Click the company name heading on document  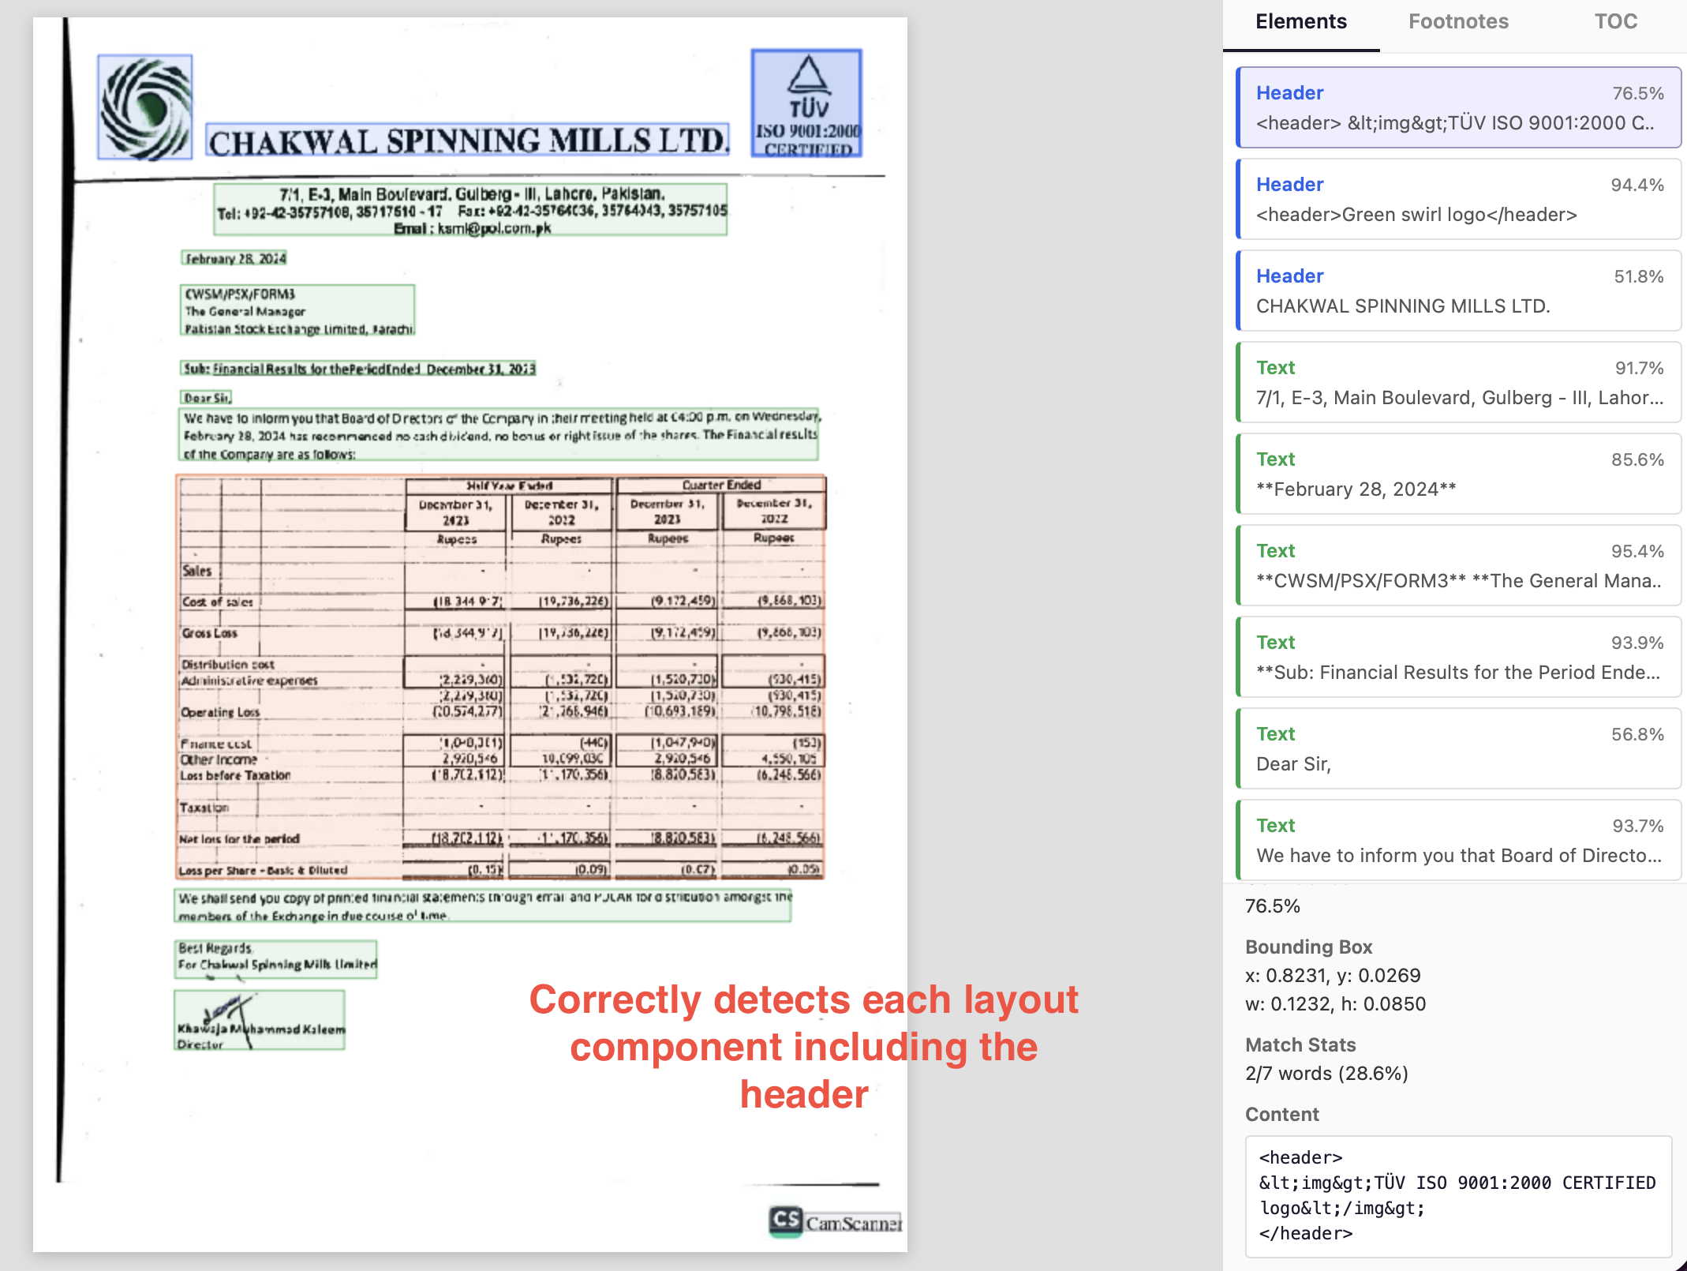[x=467, y=141]
